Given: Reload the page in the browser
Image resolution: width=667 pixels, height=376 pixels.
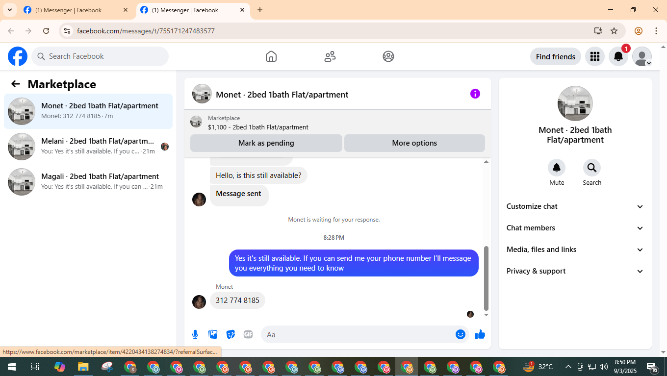Looking at the screenshot, I should 46,31.
